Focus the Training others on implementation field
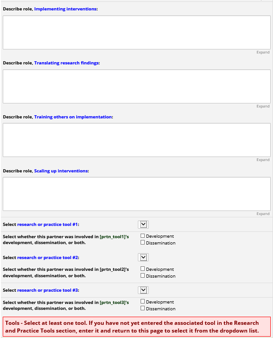 point(136,140)
